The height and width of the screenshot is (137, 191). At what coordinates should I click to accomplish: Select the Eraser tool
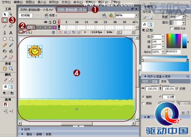click(11, 57)
